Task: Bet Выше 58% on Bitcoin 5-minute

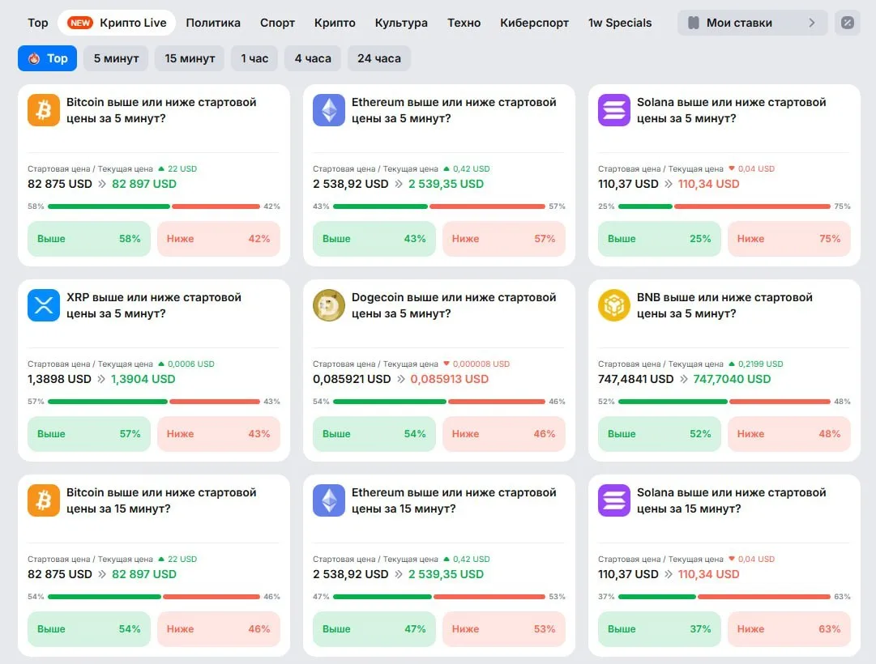Action: pos(89,239)
